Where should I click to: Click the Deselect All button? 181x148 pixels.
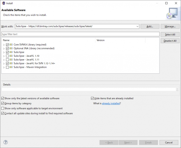click(x=170, y=41)
